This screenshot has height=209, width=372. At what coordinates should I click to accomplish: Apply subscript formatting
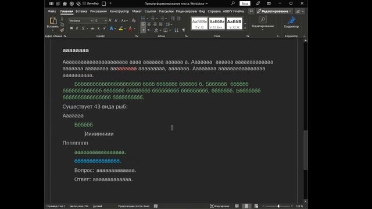coord(99,28)
